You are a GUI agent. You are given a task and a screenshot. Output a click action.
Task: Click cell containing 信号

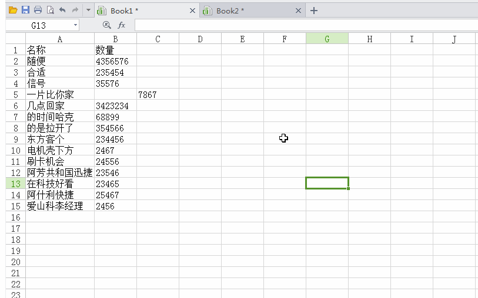click(x=60, y=83)
